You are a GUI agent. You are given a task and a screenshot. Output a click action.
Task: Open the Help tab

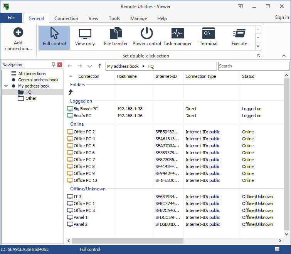click(x=162, y=19)
